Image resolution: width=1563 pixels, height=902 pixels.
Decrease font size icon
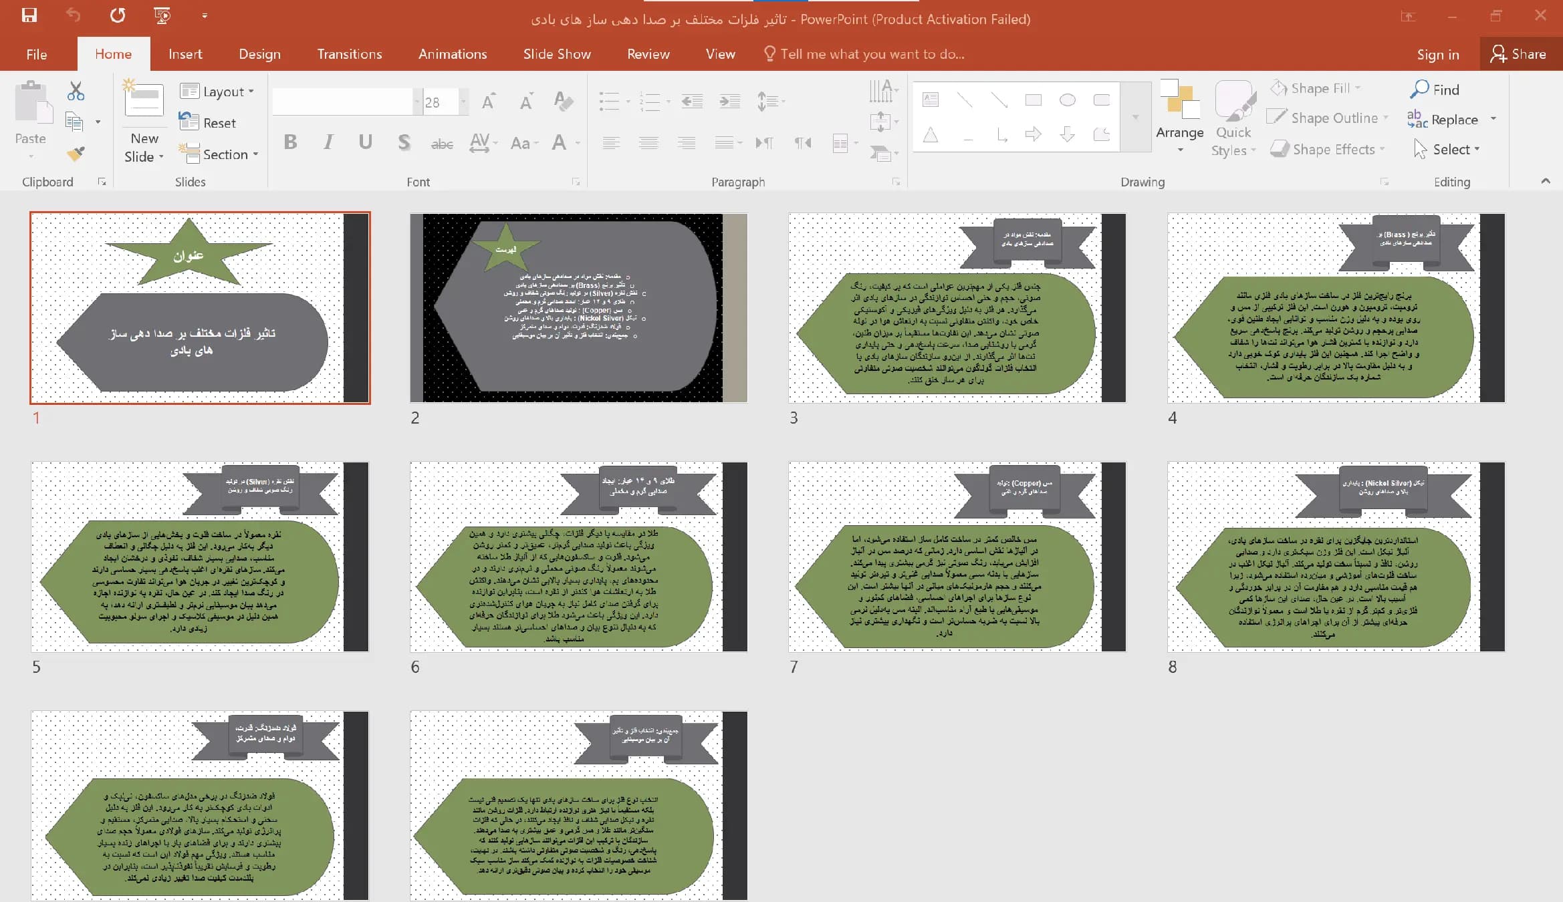point(527,101)
